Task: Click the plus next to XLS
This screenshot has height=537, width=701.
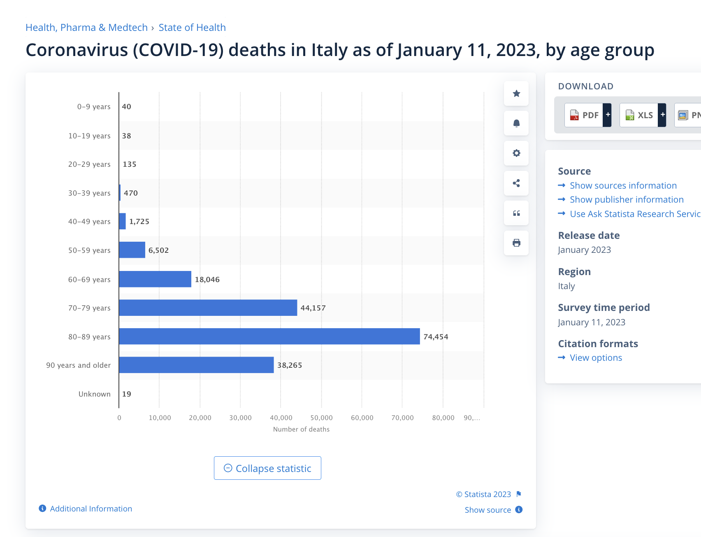Action: 662,115
